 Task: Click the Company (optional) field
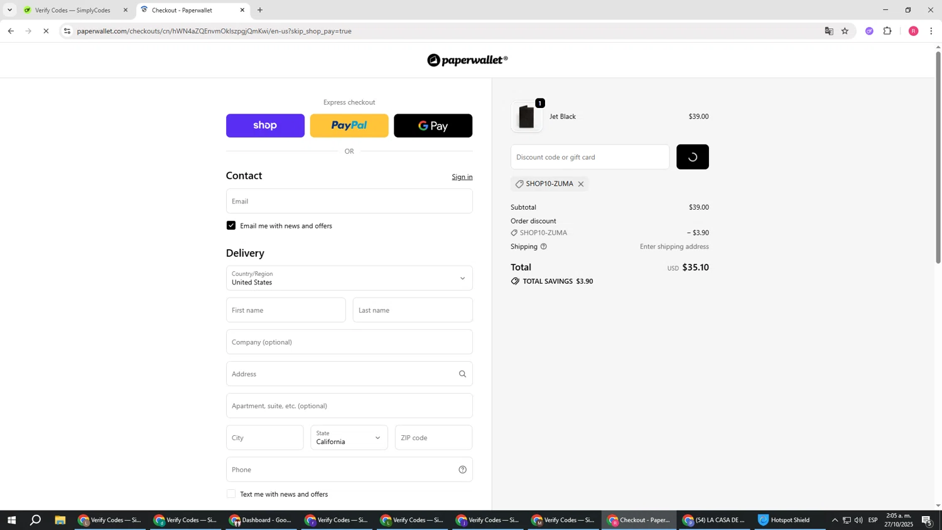[x=349, y=342]
